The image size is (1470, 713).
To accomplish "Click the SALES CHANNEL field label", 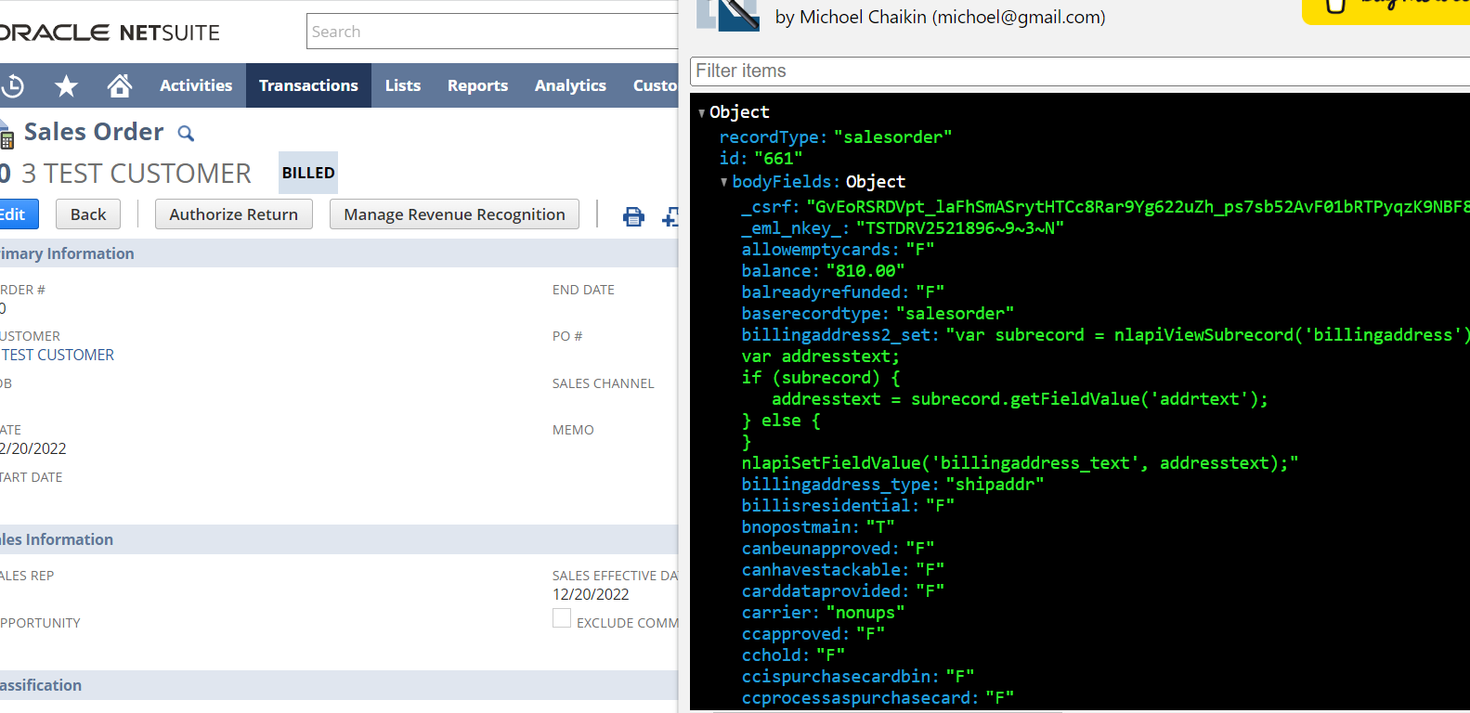I will [x=604, y=383].
